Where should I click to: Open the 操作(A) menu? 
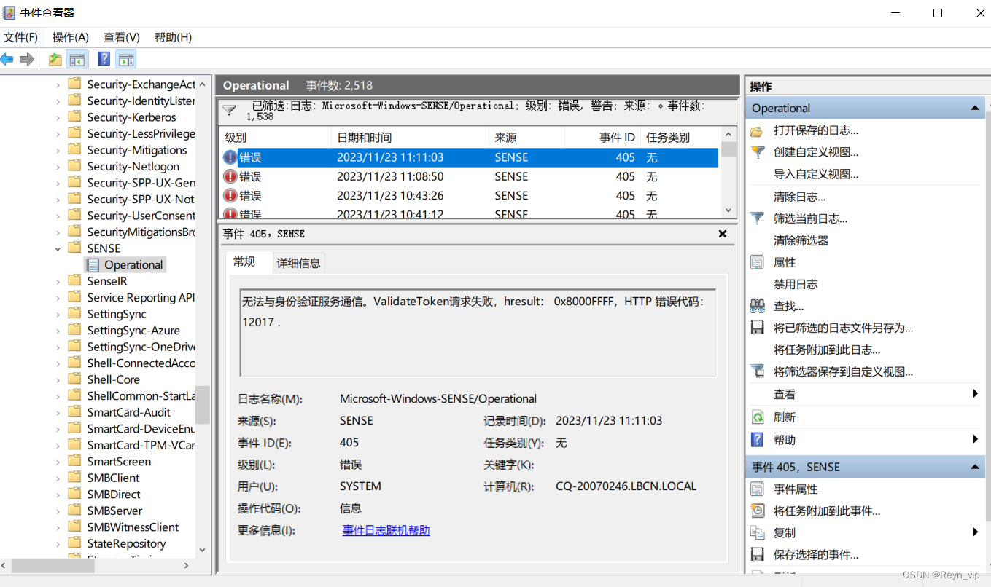(71, 37)
